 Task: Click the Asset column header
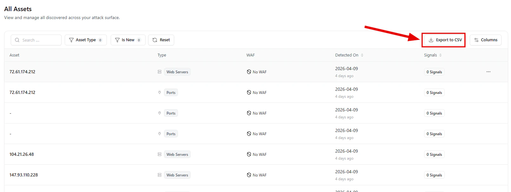[14, 55]
